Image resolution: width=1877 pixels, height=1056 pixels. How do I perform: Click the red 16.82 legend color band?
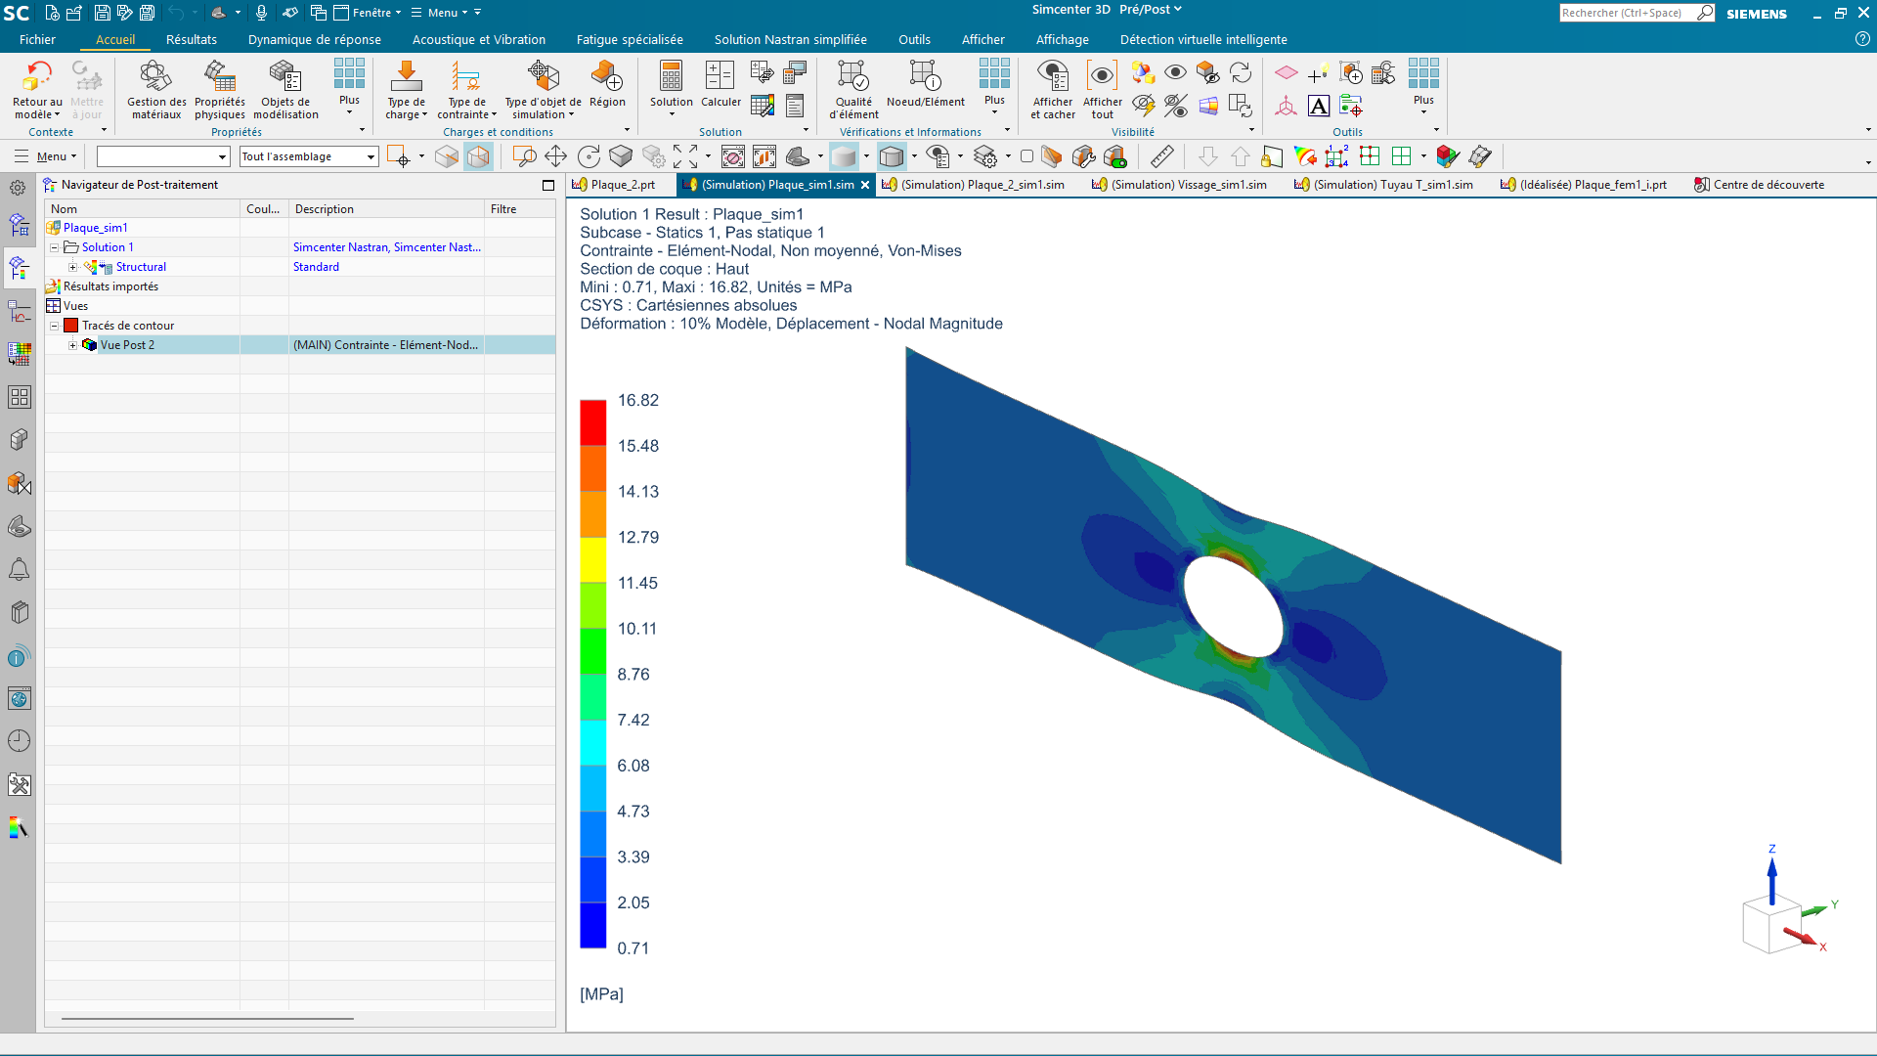(x=593, y=422)
